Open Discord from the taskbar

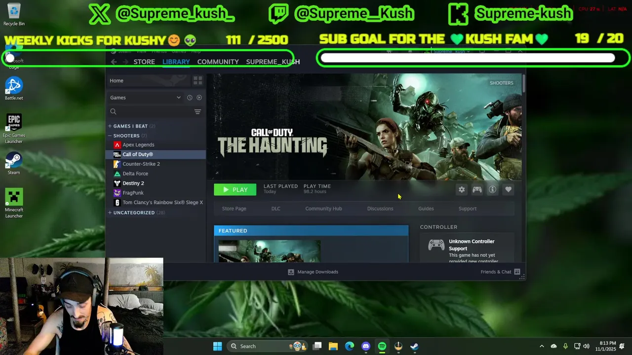click(x=366, y=346)
